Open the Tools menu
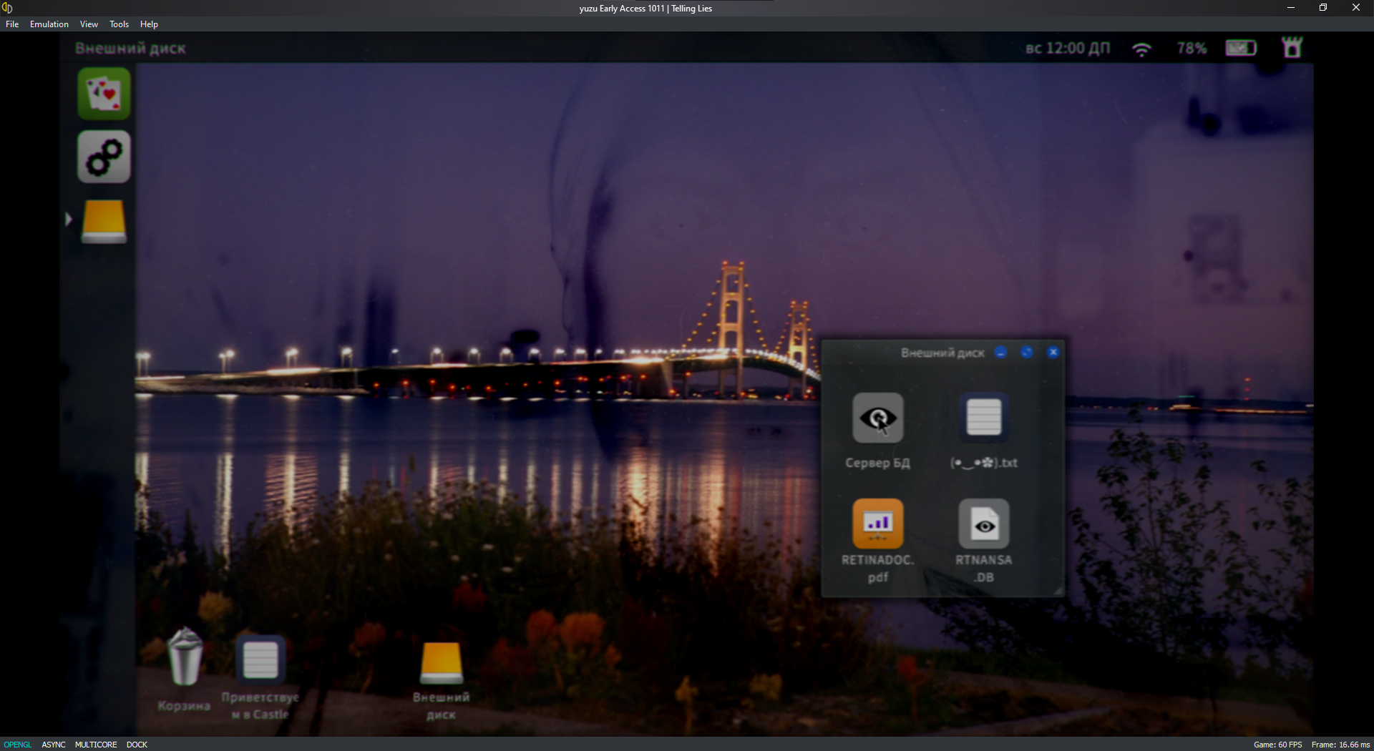The height and width of the screenshot is (751, 1374). (x=119, y=24)
